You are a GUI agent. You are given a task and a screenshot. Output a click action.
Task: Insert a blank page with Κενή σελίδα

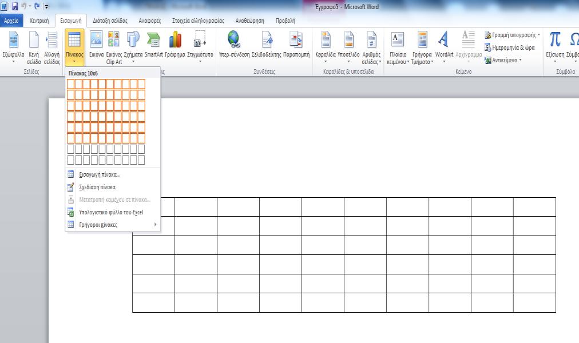[34, 47]
